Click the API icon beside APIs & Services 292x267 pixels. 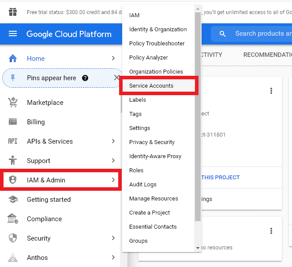[13, 141]
